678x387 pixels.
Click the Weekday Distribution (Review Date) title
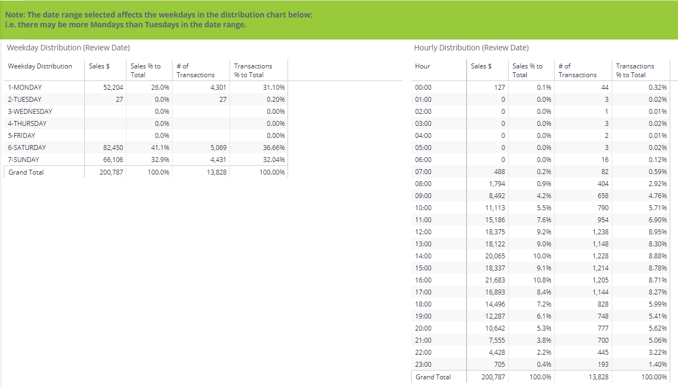(68, 48)
